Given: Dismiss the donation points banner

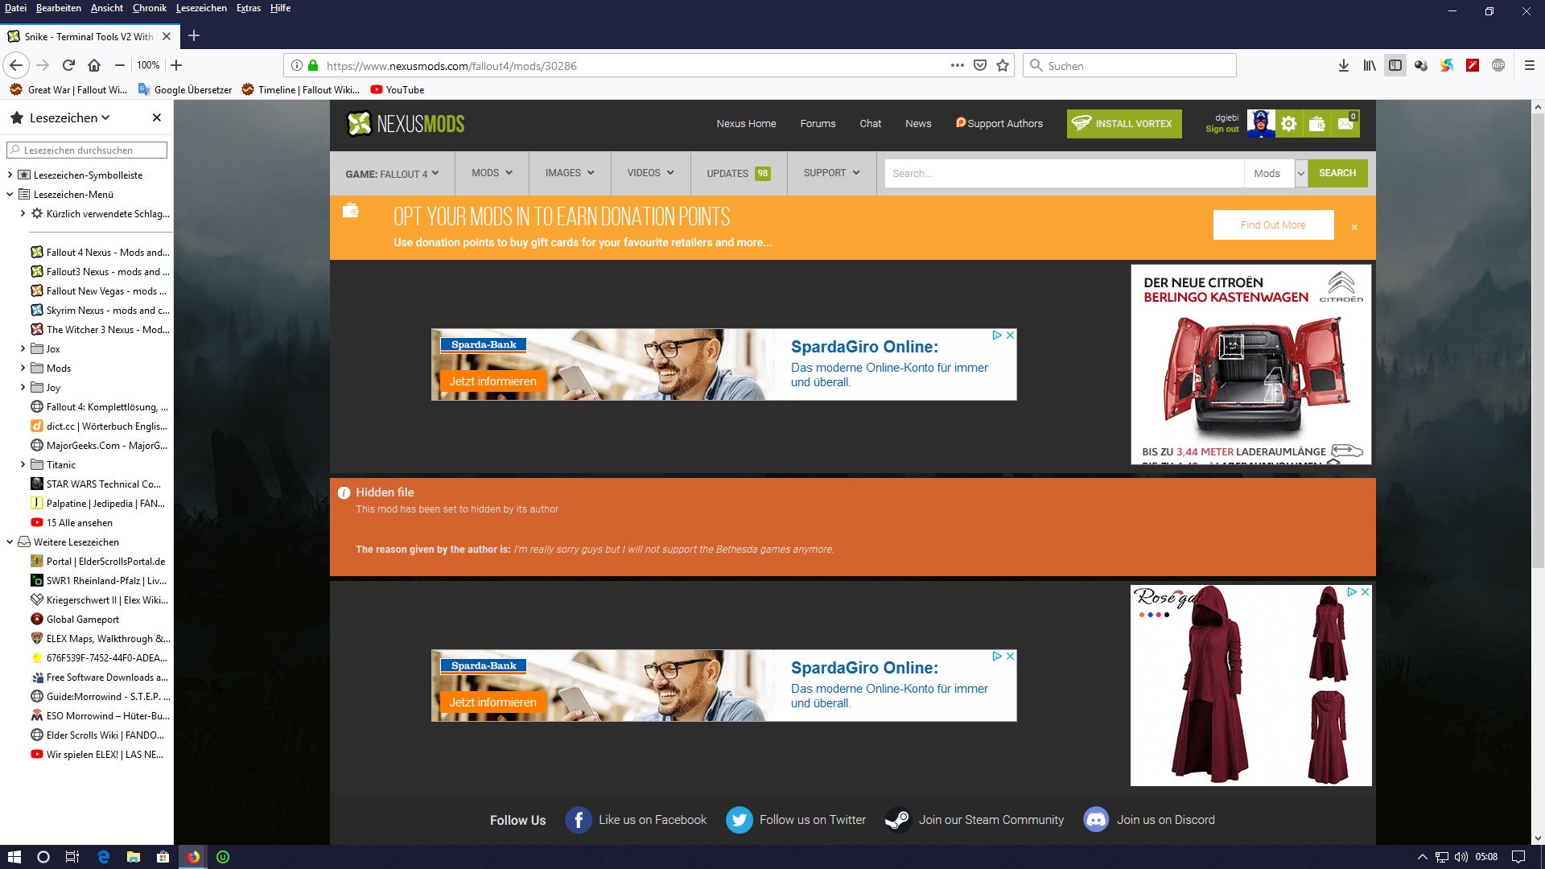Looking at the screenshot, I should click(1354, 228).
